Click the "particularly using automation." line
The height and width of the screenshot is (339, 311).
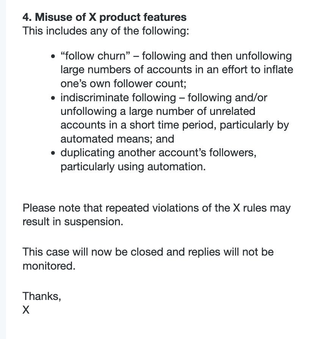133,166
